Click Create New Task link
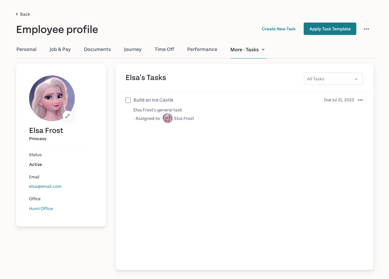Image resolution: width=389 pixels, height=279 pixels. [279, 29]
